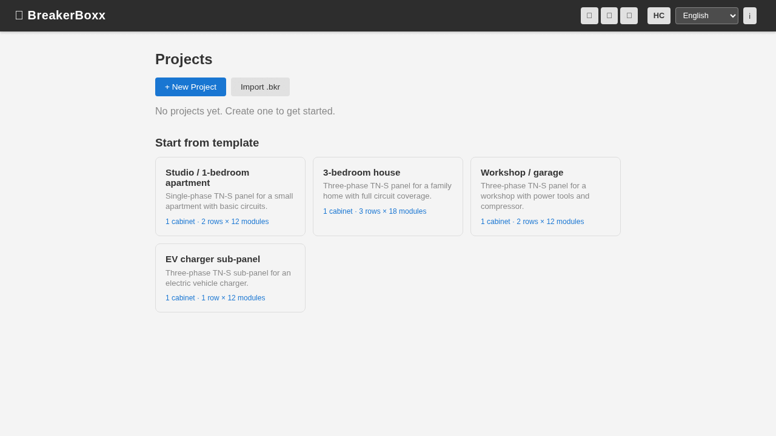Image resolution: width=776 pixels, height=436 pixels.
Task: Open the English language dropdown
Action: (706, 16)
